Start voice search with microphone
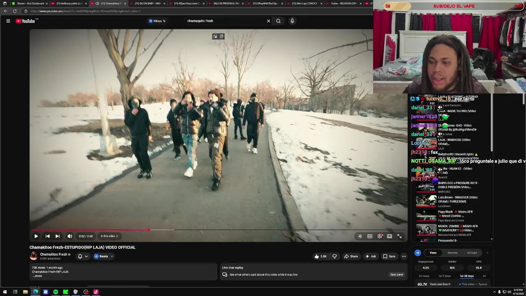Image resolution: width=526 pixels, height=296 pixels. 292,21
